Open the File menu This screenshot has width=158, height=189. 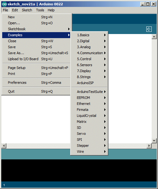point(6,10)
